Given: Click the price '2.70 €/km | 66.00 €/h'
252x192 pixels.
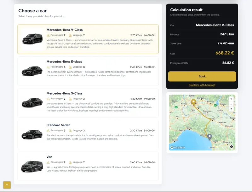Looking at the screenshot, I should coord(143,35).
